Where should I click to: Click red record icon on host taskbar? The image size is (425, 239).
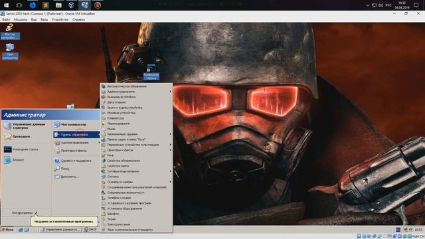coord(98,5)
